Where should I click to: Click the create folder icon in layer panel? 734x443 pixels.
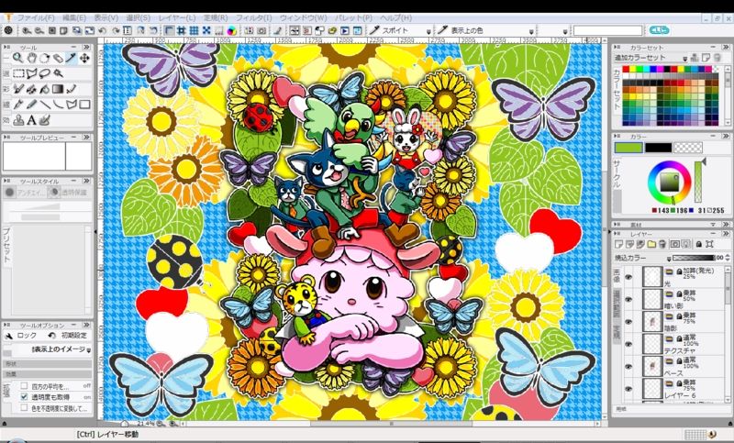coord(651,244)
